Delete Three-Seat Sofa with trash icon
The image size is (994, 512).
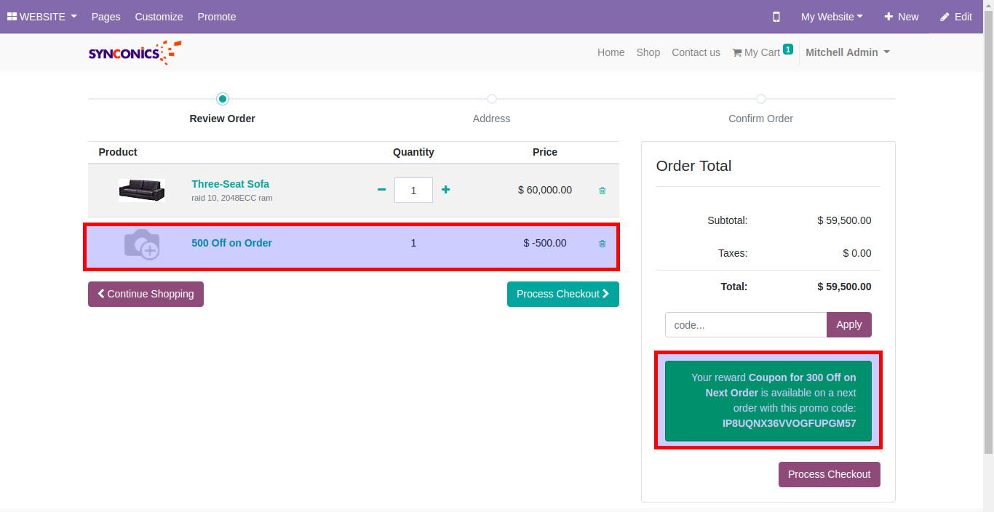(x=602, y=191)
